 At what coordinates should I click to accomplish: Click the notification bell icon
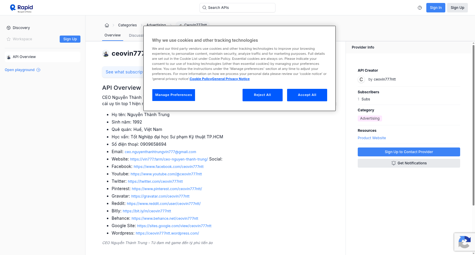coord(394,163)
